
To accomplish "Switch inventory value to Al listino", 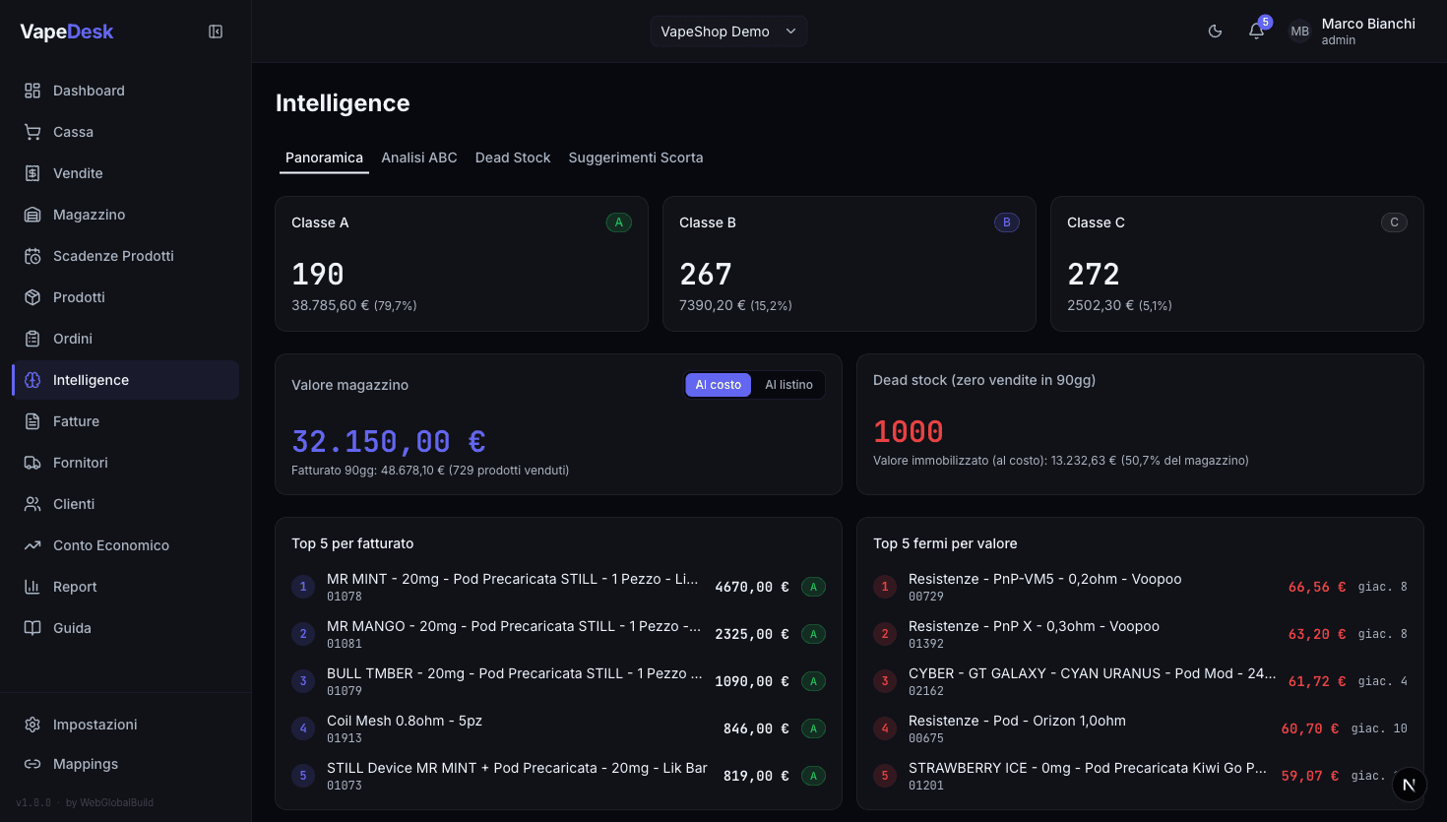I will click(x=787, y=384).
